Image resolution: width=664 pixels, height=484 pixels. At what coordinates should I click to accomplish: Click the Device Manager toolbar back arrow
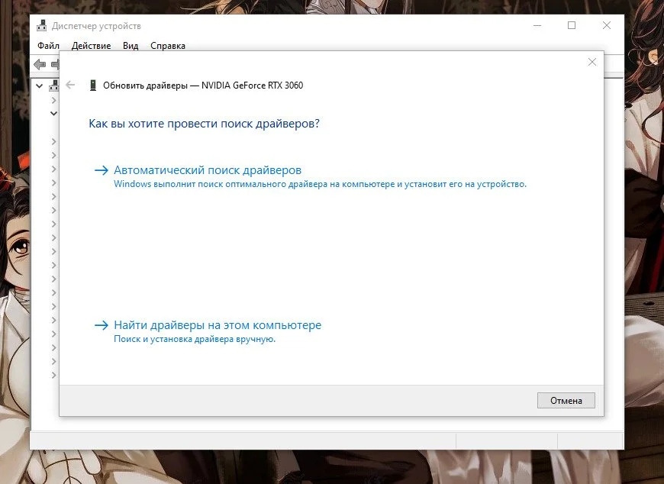click(40, 64)
